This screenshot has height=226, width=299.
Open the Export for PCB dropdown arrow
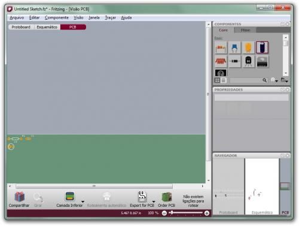(x=154, y=201)
